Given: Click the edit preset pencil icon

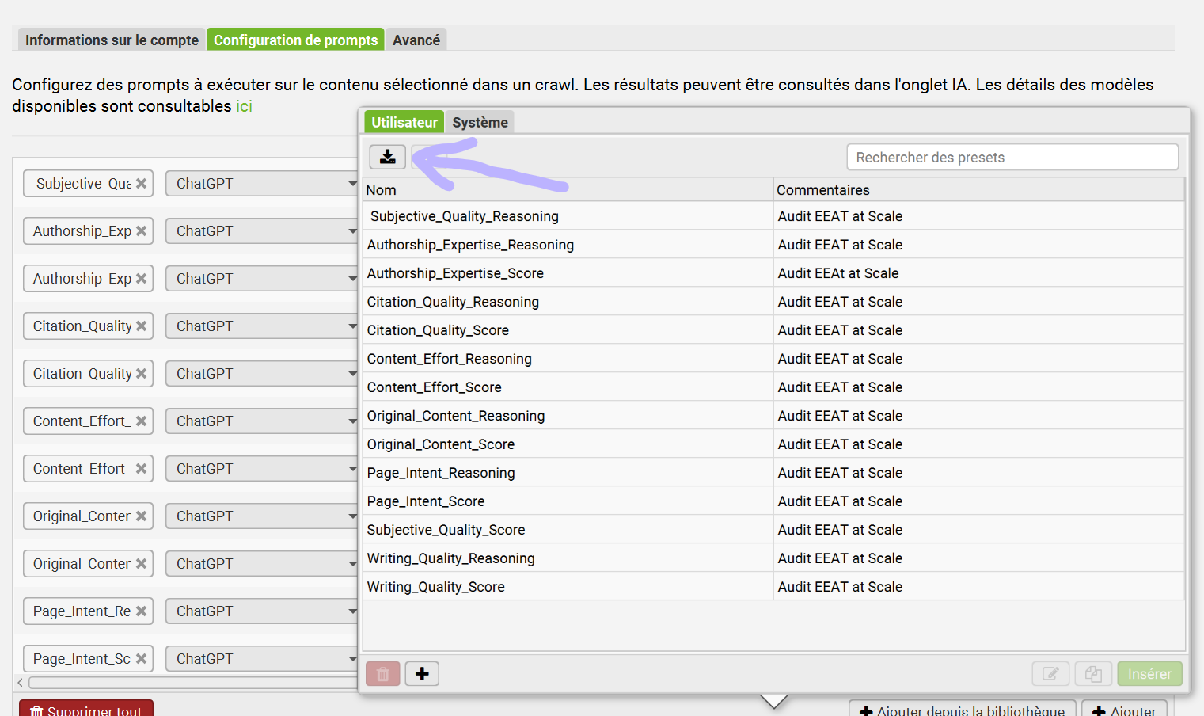Looking at the screenshot, I should point(1050,674).
